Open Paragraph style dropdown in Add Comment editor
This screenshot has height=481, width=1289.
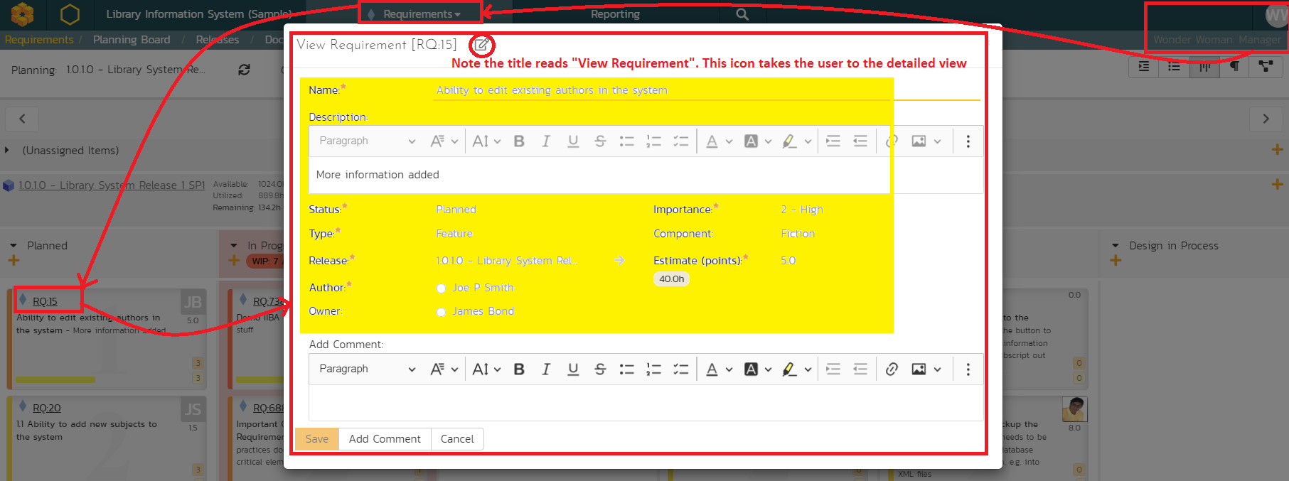click(x=367, y=369)
